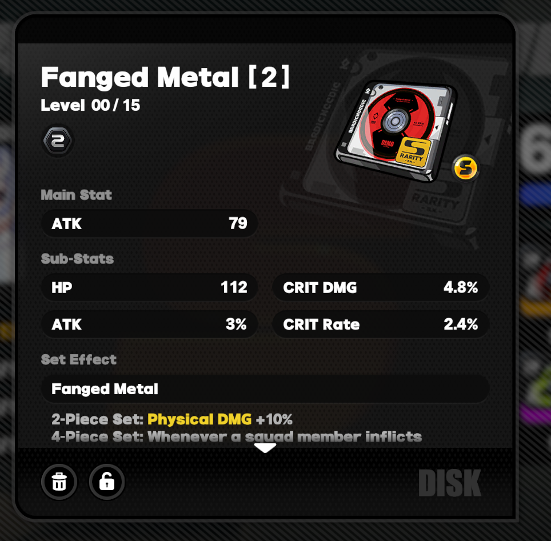The image size is (551, 541).
Task: Click the Set Effect heading
Action: tap(79, 359)
